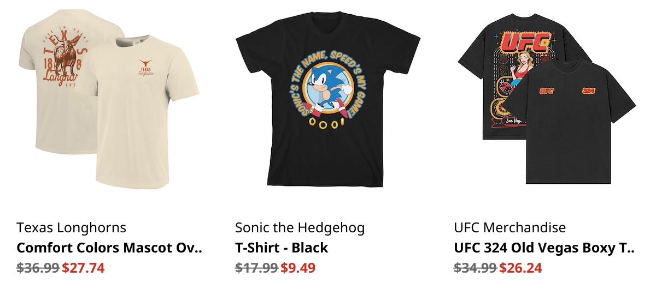
Task: Click the $27.74 sale price
Action: point(83,268)
